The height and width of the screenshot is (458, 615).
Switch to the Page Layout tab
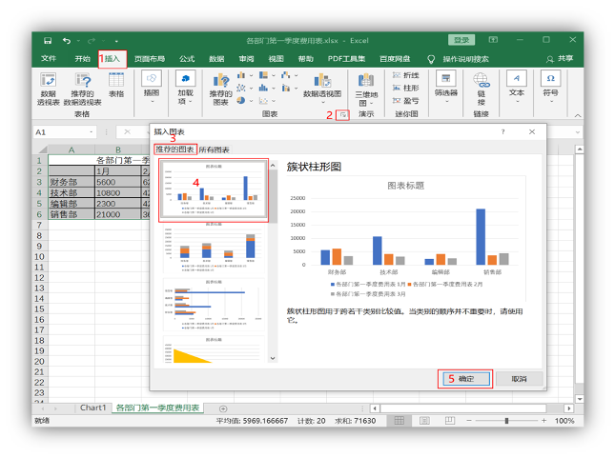tap(150, 59)
